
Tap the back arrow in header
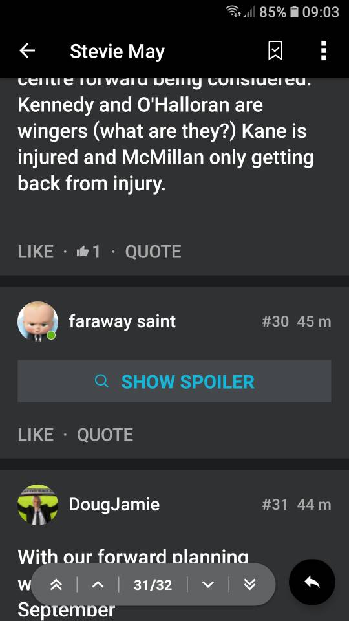coord(27,50)
